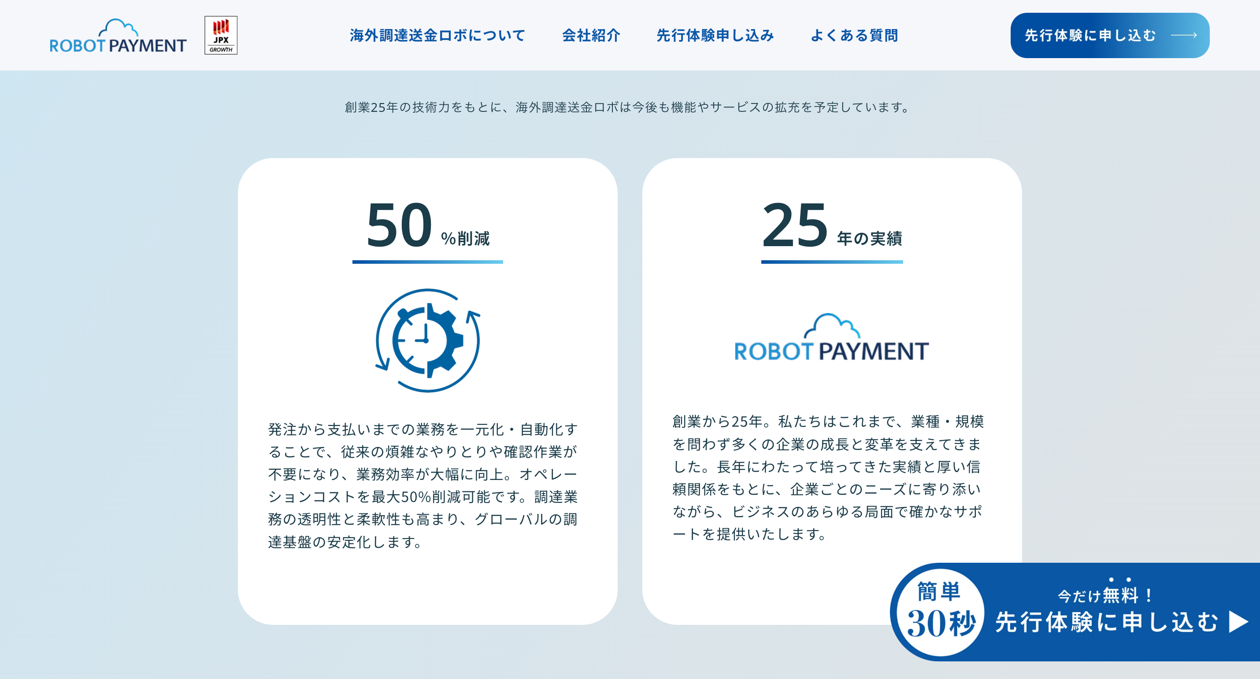Click the 創業25年の技術力 intro sentence
The image size is (1260, 679).
629,107
